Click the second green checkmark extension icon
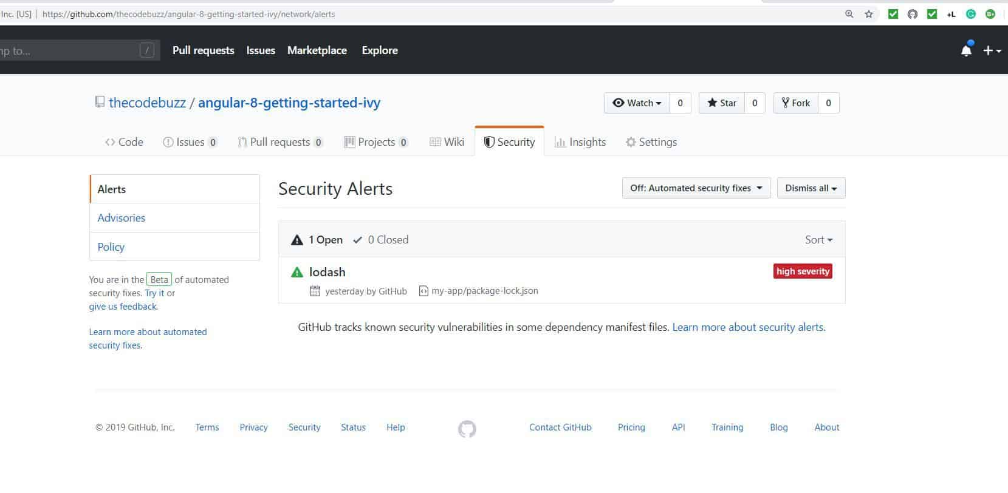This screenshot has height=493, width=1008. click(x=932, y=14)
